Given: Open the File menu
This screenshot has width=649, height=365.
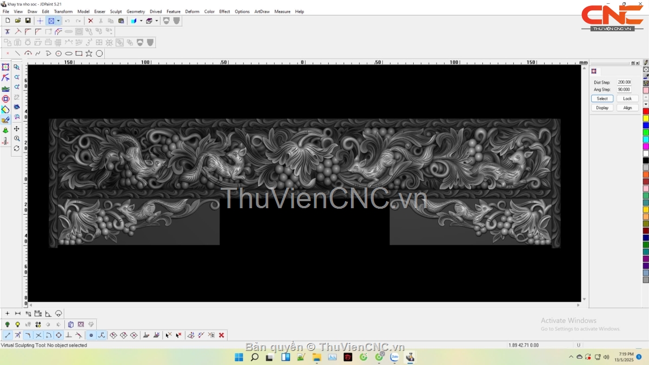Looking at the screenshot, I should (x=6, y=11).
